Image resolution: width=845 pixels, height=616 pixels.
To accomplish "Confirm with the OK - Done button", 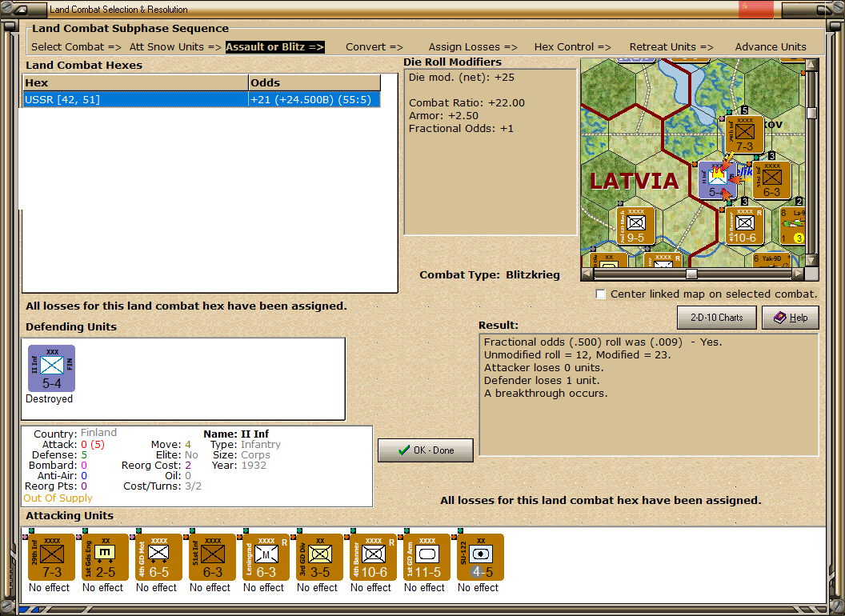I will (x=425, y=450).
